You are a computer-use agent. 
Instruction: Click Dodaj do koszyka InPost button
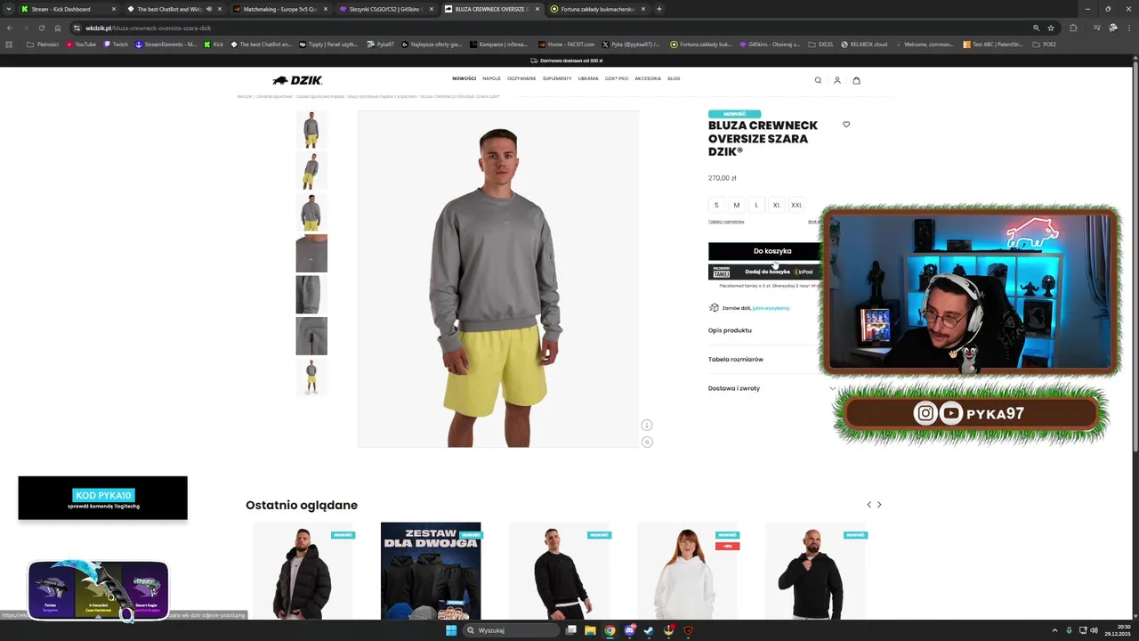click(772, 272)
